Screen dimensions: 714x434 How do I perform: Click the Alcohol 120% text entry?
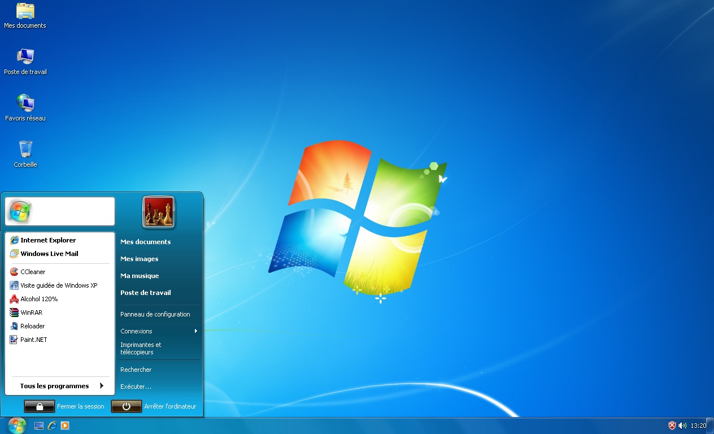coord(39,299)
